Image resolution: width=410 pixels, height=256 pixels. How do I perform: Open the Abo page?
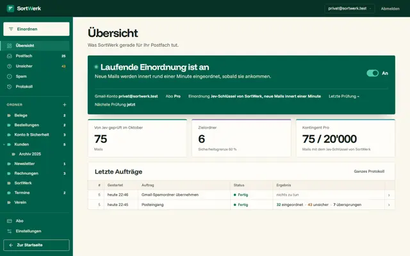point(35,221)
